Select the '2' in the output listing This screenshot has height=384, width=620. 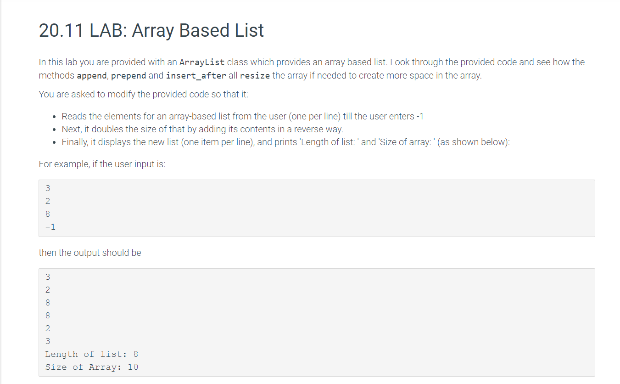[x=47, y=289]
